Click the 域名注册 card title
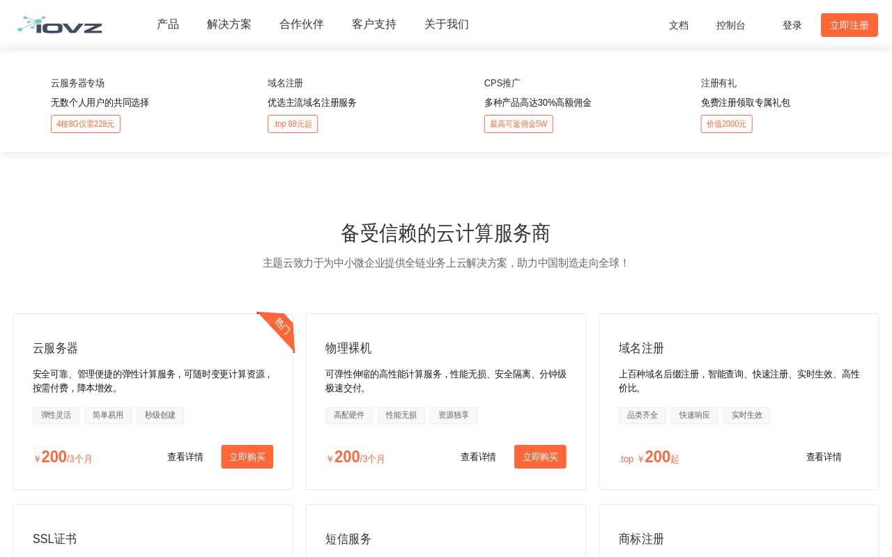892x557 pixels. click(x=642, y=348)
